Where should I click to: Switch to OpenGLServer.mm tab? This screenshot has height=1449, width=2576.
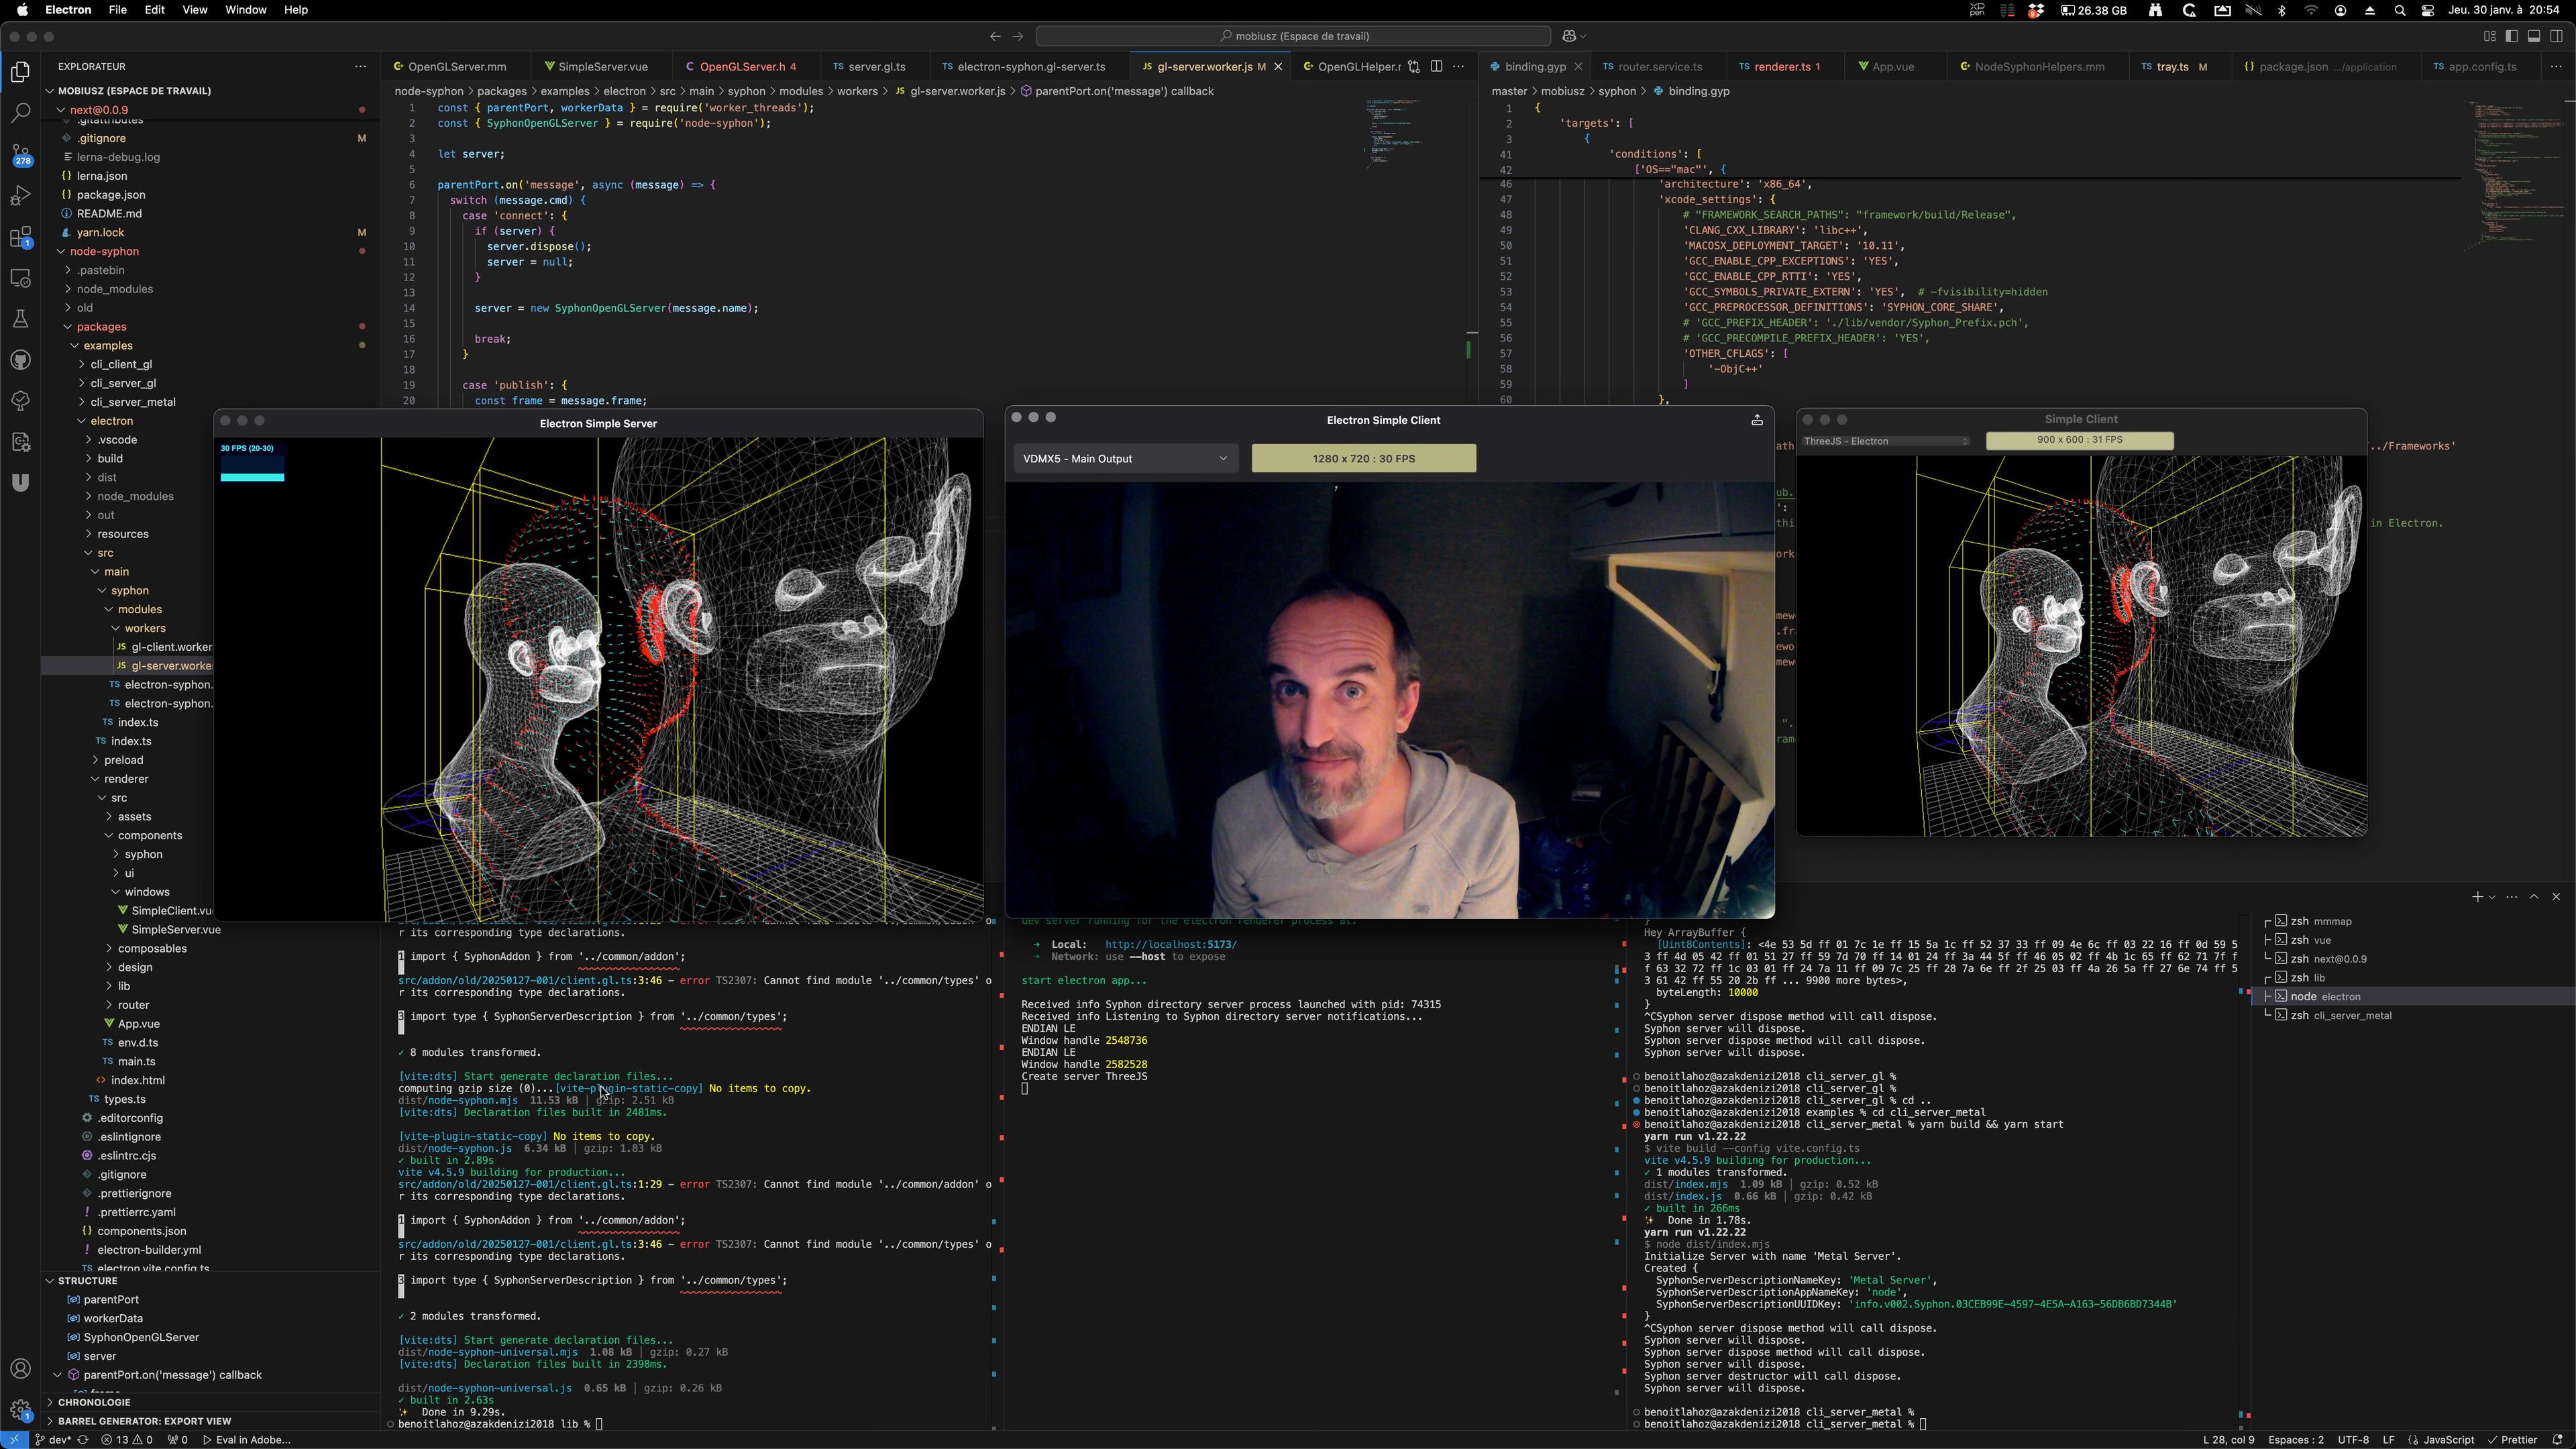pyautogui.click(x=456, y=67)
